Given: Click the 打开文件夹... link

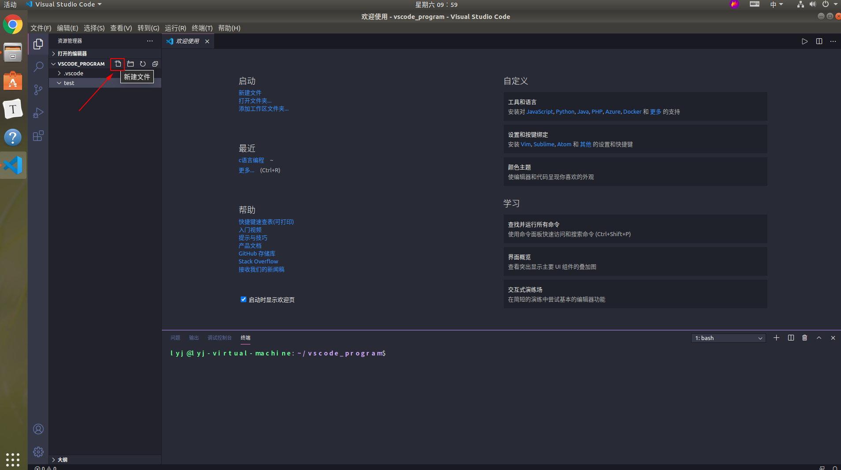Looking at the screenshot, I should pyautogui.click(x=255, y=101).
